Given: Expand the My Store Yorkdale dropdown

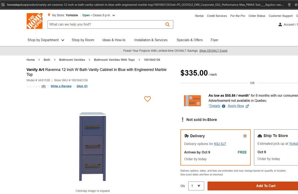Looking at the screenshot, I should pos(114,15).
